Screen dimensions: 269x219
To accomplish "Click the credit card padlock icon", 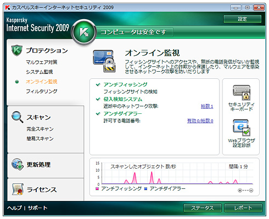I will (x=104, y=61).
